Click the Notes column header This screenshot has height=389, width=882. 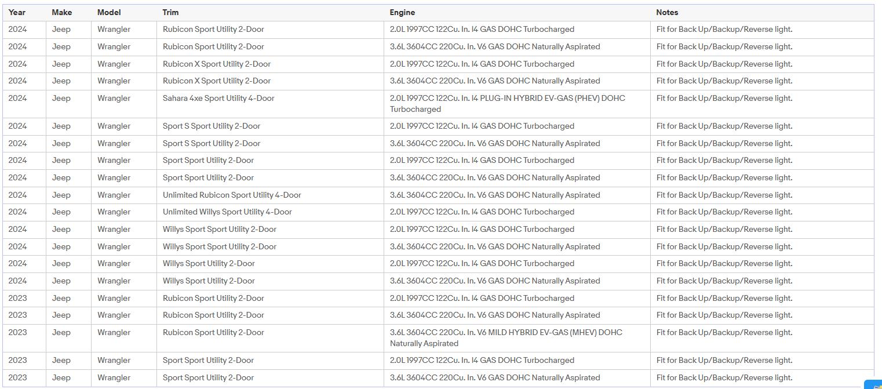667,12
